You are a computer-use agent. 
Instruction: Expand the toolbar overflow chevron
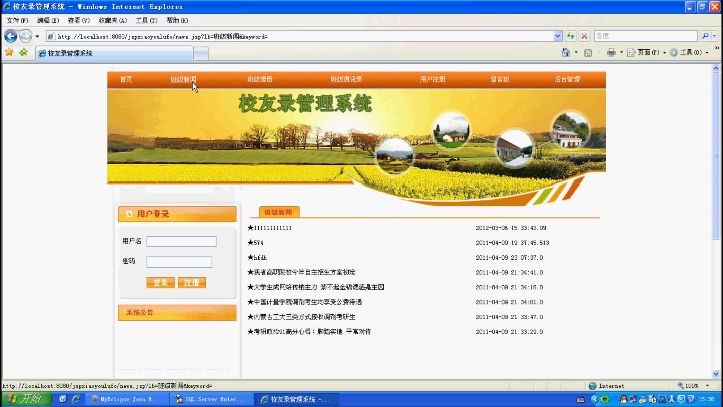point(717,48)
